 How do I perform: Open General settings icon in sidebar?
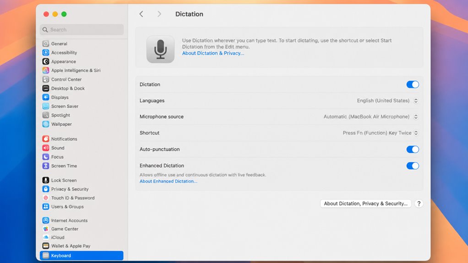click(x=46, y=43)
